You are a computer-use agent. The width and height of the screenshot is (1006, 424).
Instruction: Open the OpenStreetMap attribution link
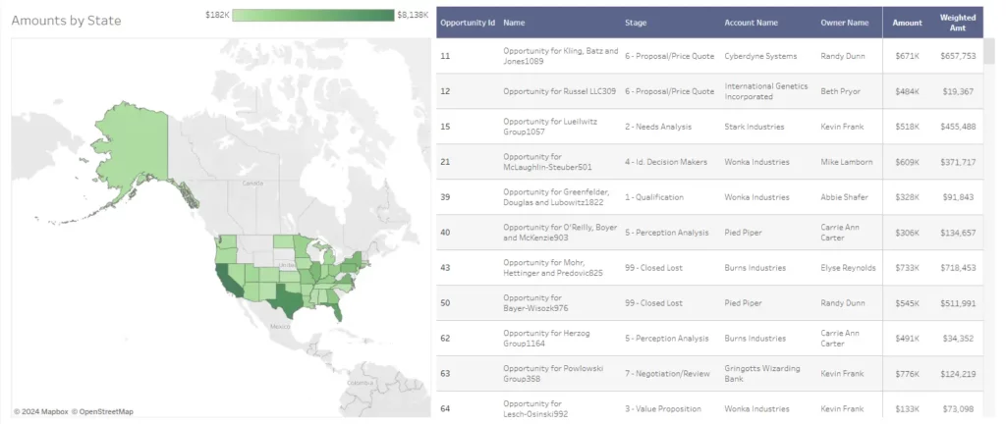pos(106,411)
